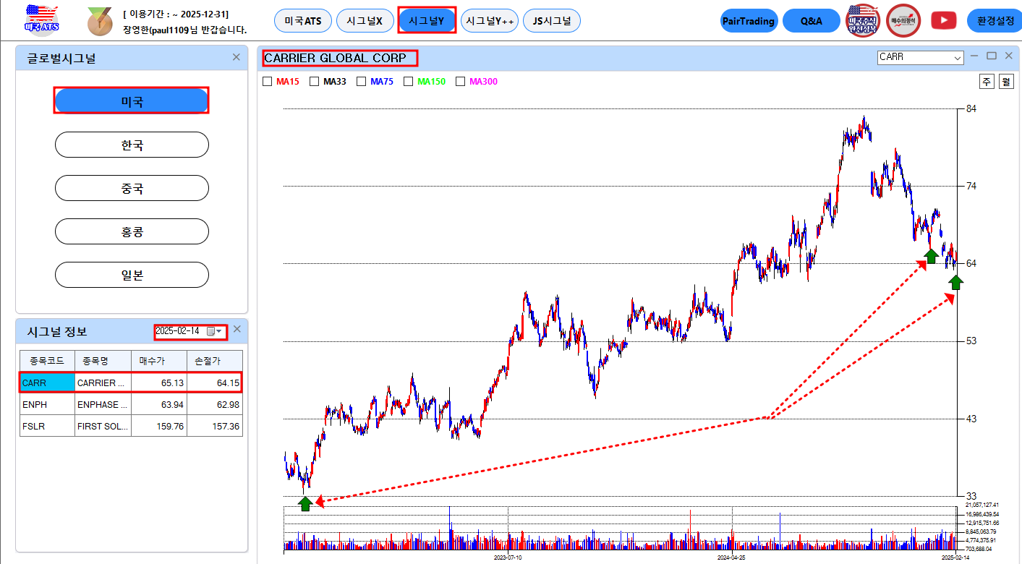Go to the JS시그널 tab
Screen dimensions: 1022x564
pos(551,21)
